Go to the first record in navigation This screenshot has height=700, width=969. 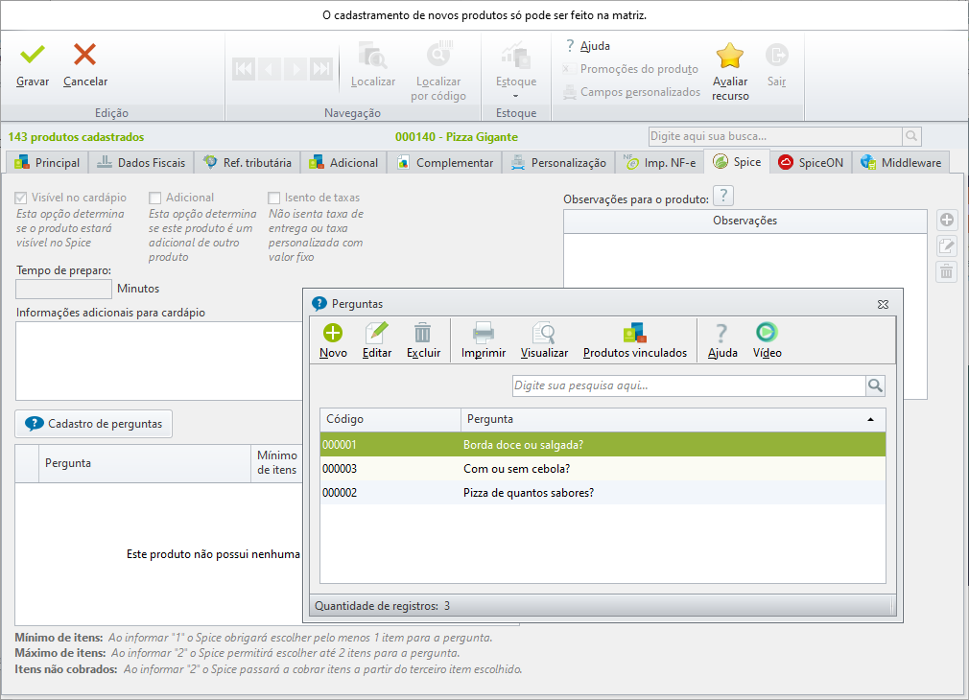click(x=244, y=69)
